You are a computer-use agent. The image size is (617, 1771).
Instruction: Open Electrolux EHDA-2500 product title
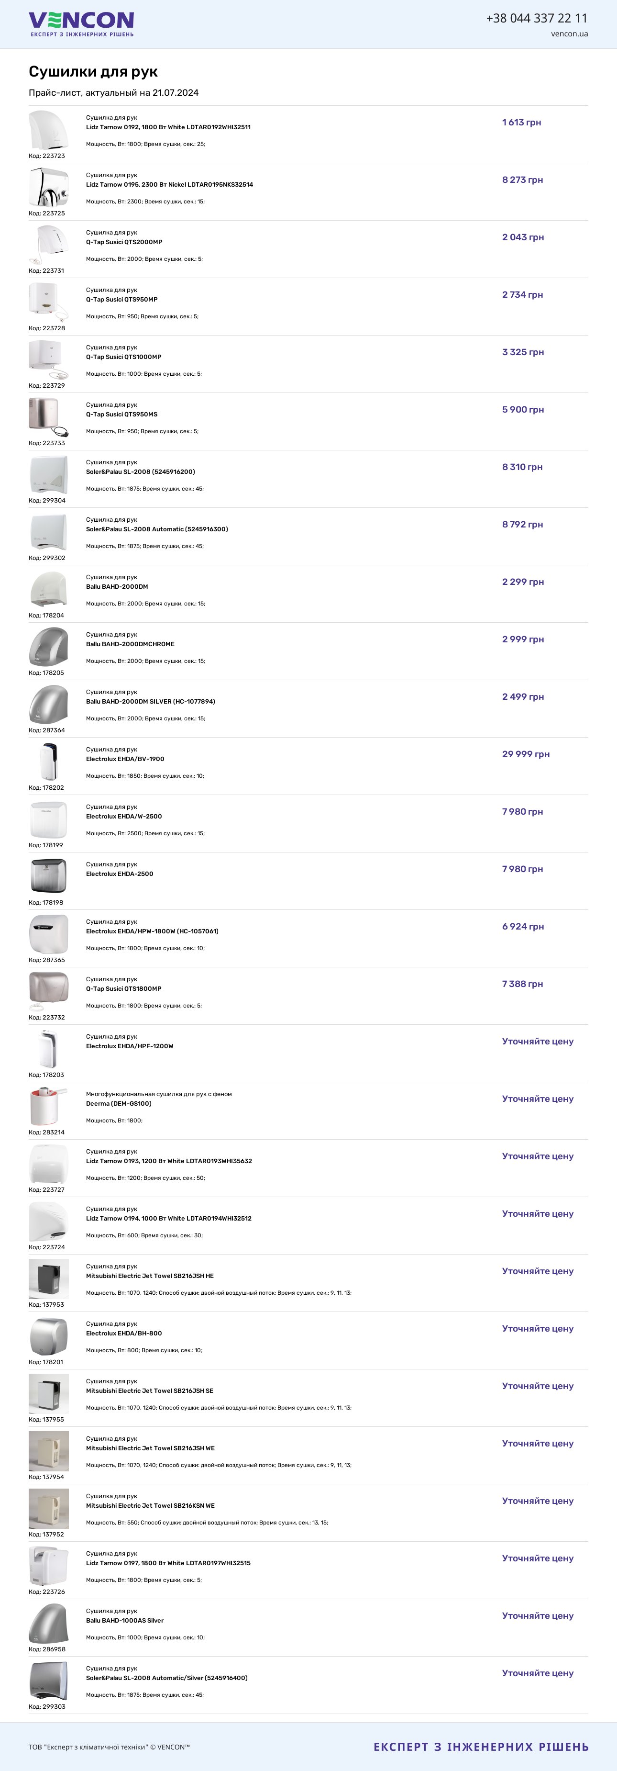click(120, 874)
